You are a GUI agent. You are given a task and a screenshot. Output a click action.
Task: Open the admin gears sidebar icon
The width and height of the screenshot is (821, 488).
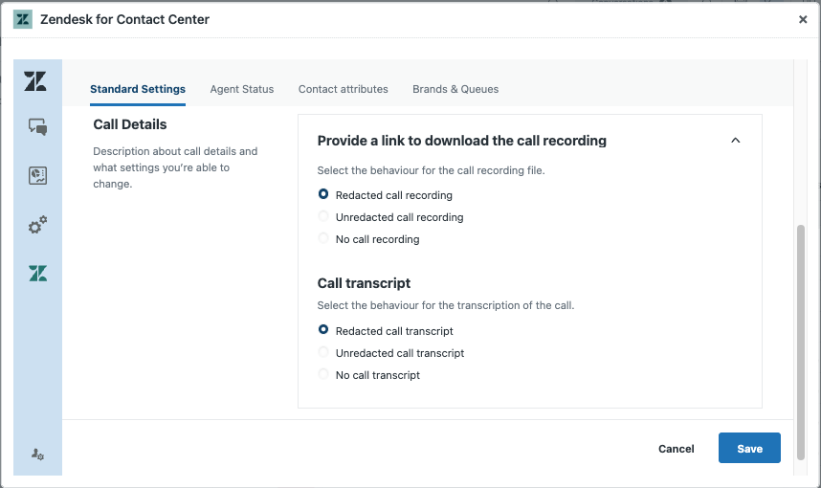pyautogui.click(x=37, y=225)
